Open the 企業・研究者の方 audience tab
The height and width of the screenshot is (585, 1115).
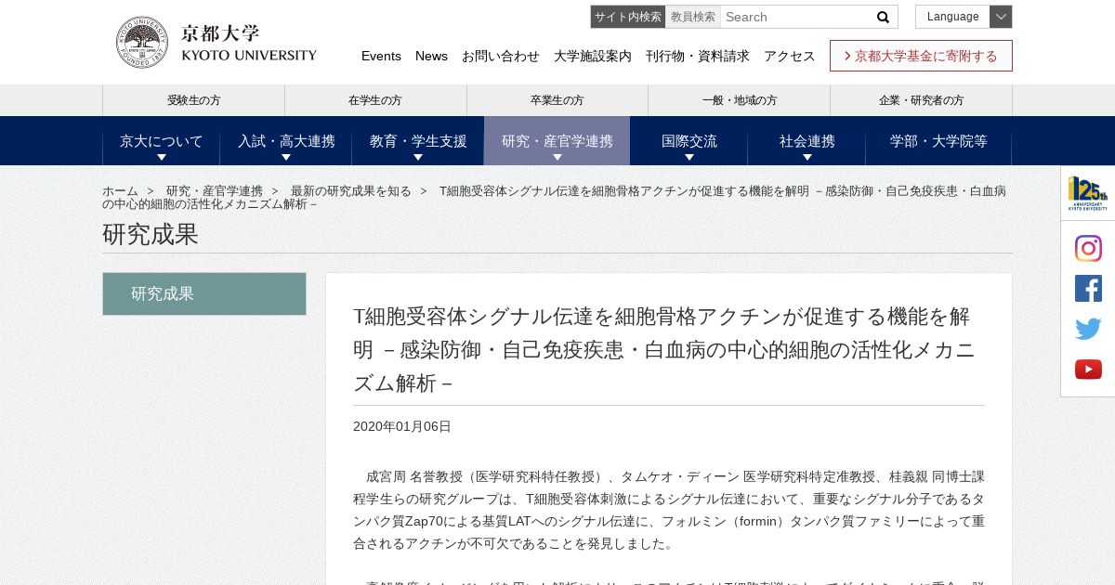922,100
